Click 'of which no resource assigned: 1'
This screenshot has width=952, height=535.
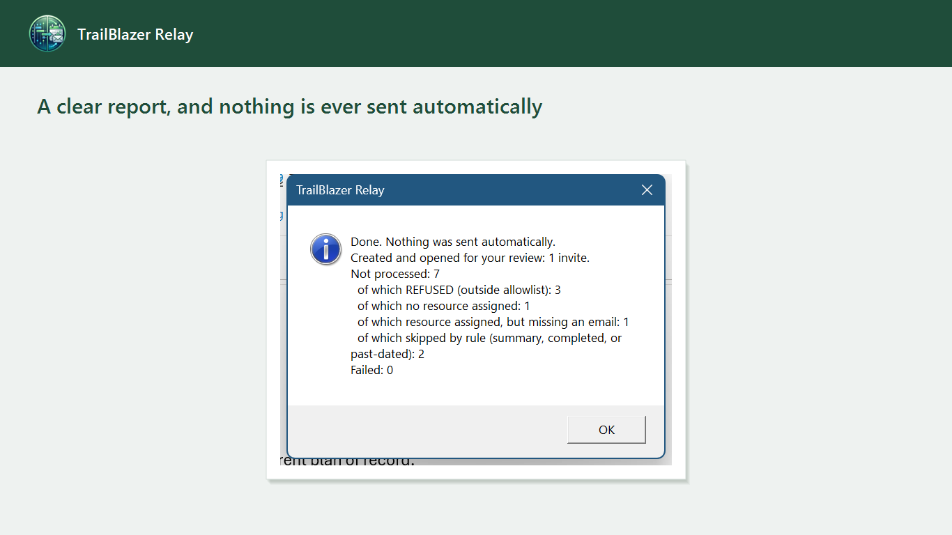pyautogui.click(x=444, y=306)
